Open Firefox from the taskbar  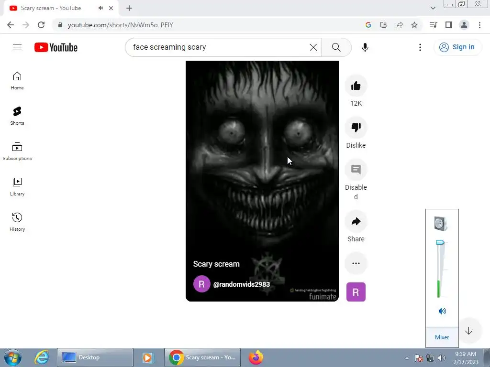256,357
